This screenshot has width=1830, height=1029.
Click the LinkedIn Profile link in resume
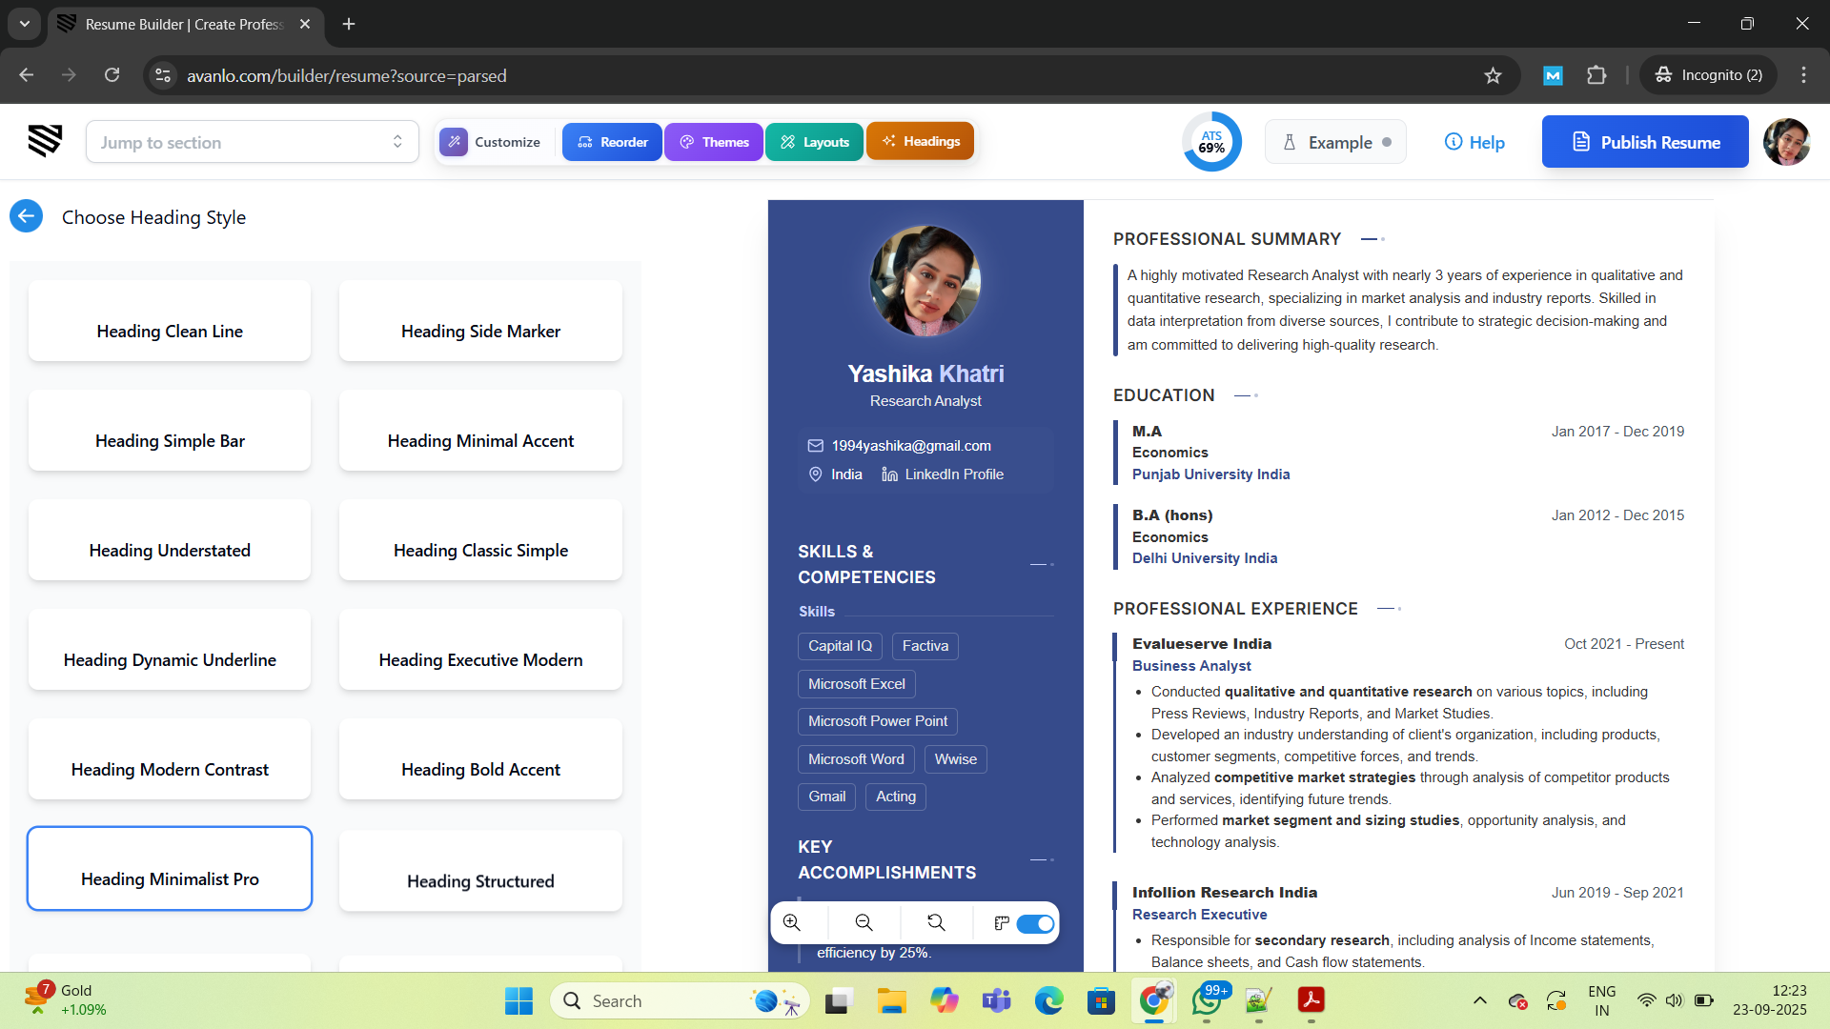(x=954, y=474)
